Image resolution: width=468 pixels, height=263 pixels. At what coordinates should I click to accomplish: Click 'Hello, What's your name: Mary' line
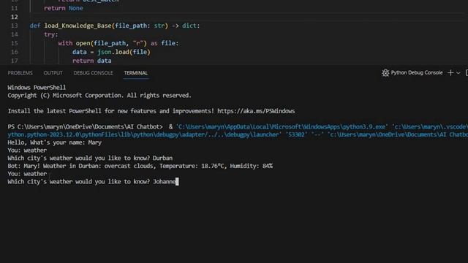point(55,142)
